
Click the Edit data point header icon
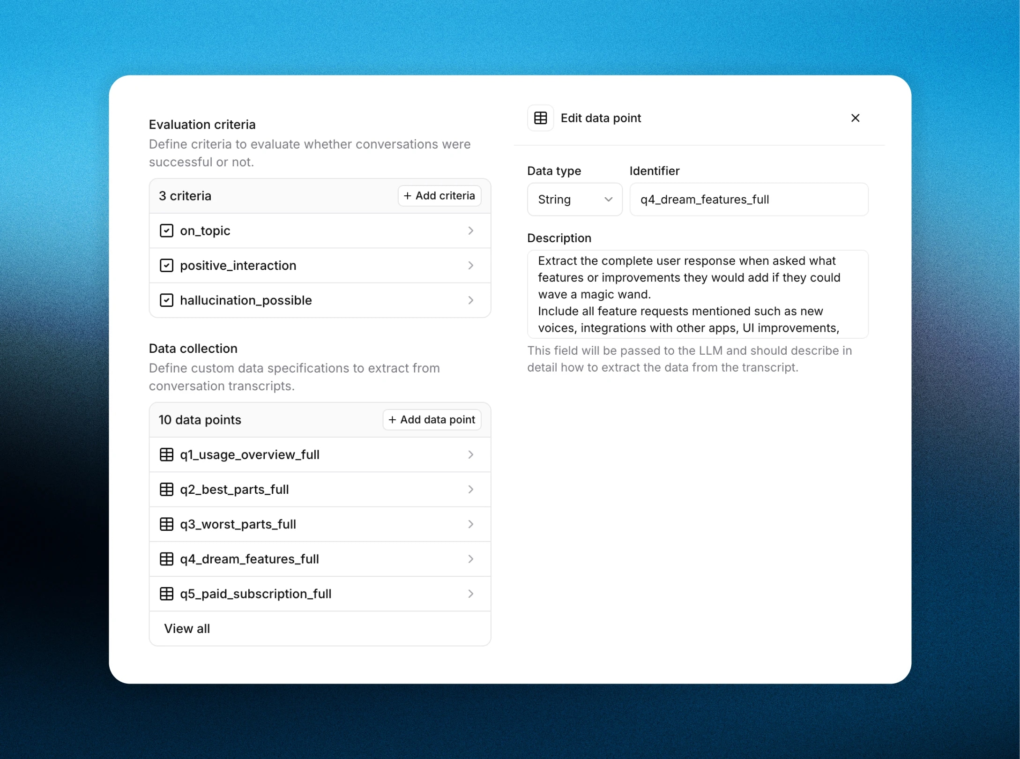coord(540,118)
